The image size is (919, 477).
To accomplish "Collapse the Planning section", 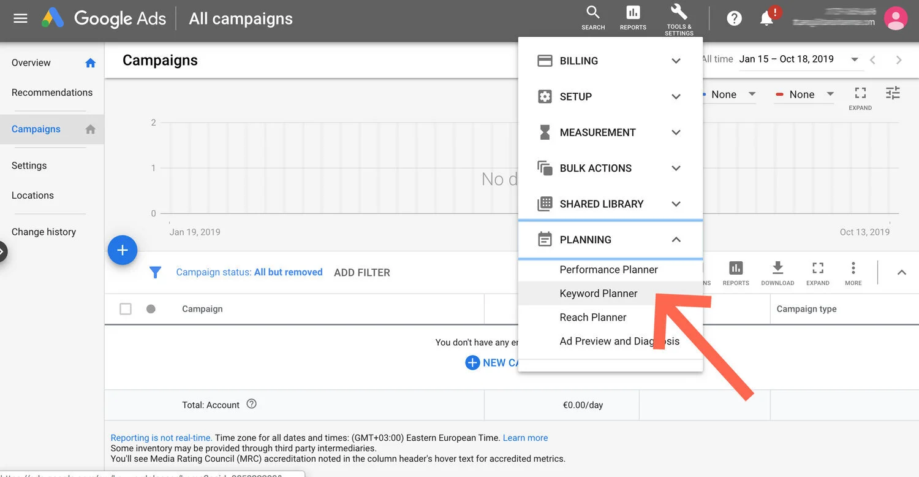I will 610,240.
